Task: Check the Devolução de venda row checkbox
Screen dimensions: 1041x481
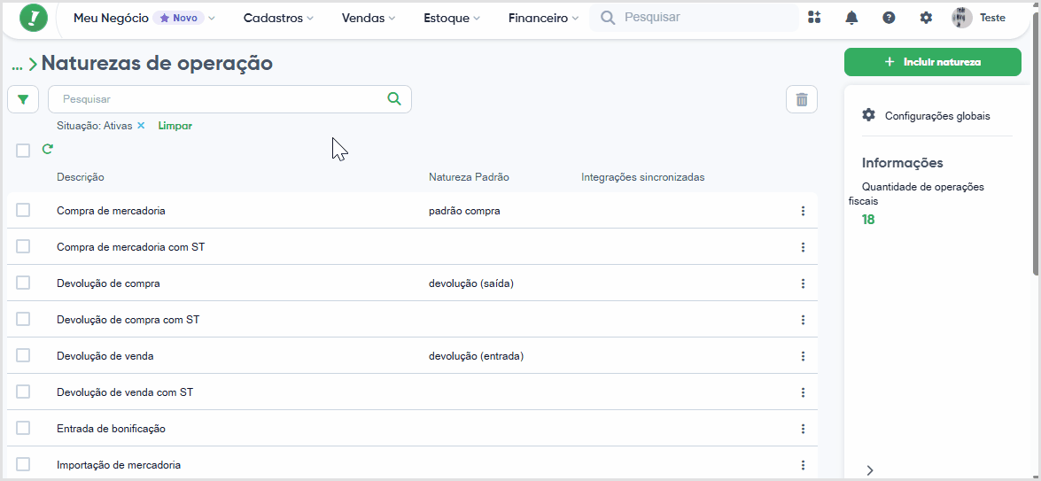Action: pyautogui.click(x=23, y=355)
